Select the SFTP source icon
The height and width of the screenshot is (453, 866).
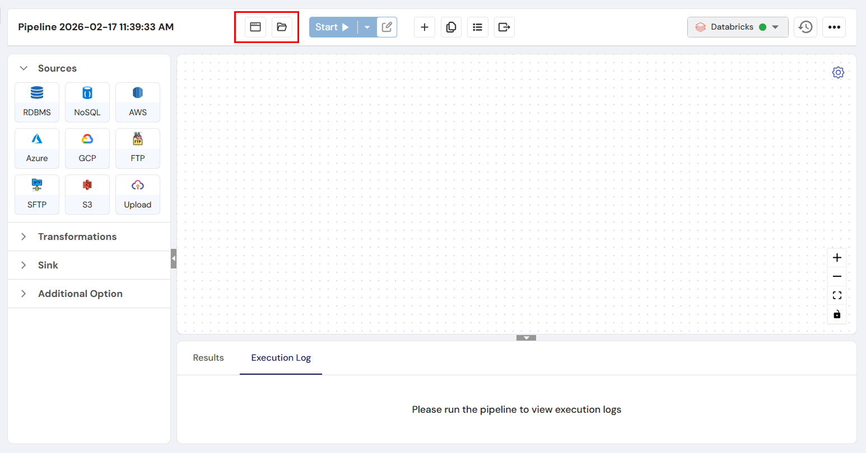coord(37,194)
